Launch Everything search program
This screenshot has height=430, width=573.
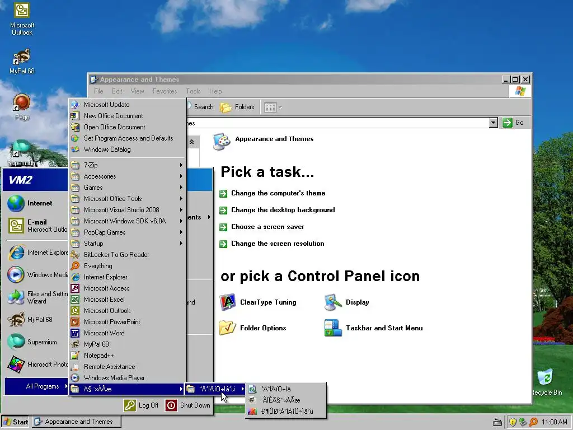(128, 266)
